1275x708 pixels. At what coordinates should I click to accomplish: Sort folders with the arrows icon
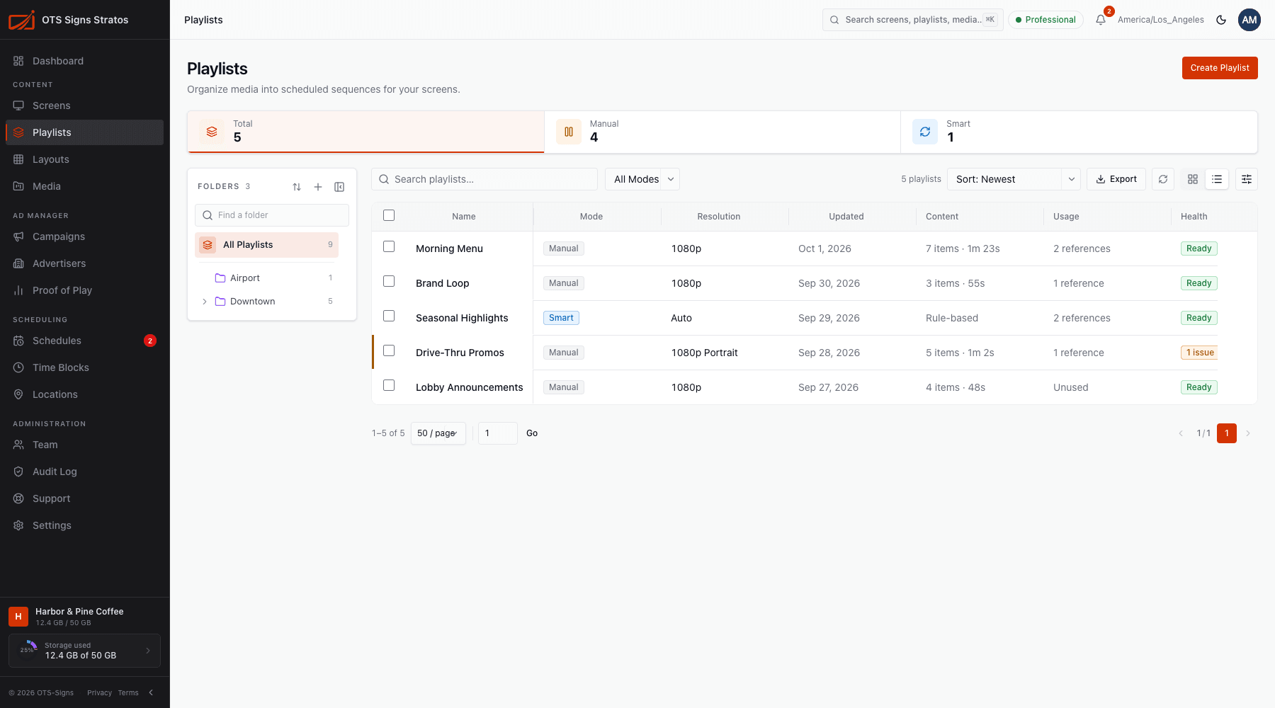[297, 187]
